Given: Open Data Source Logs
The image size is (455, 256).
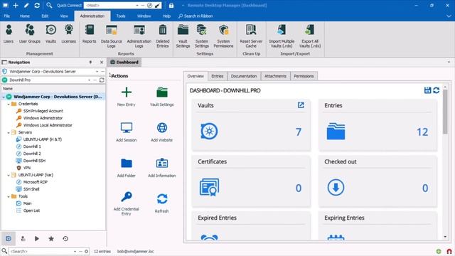Looking at the screenshot, I should [112, 36].
